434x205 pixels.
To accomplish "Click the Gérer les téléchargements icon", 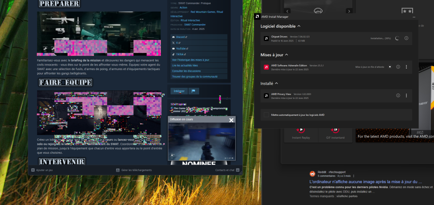I will pos(118,170).
